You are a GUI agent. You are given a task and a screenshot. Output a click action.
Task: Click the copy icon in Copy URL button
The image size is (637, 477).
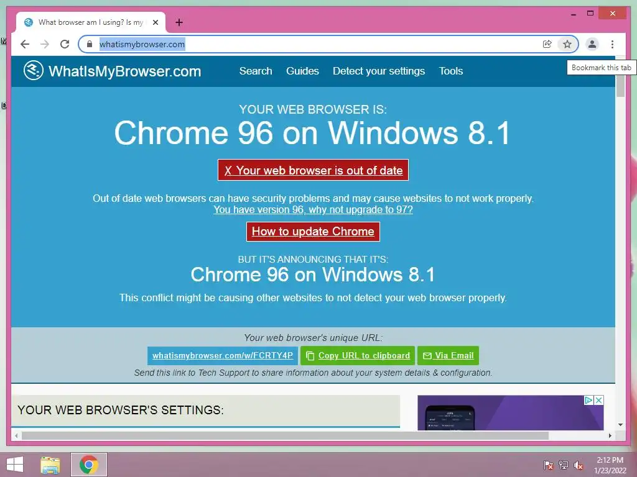click(310, 356)
